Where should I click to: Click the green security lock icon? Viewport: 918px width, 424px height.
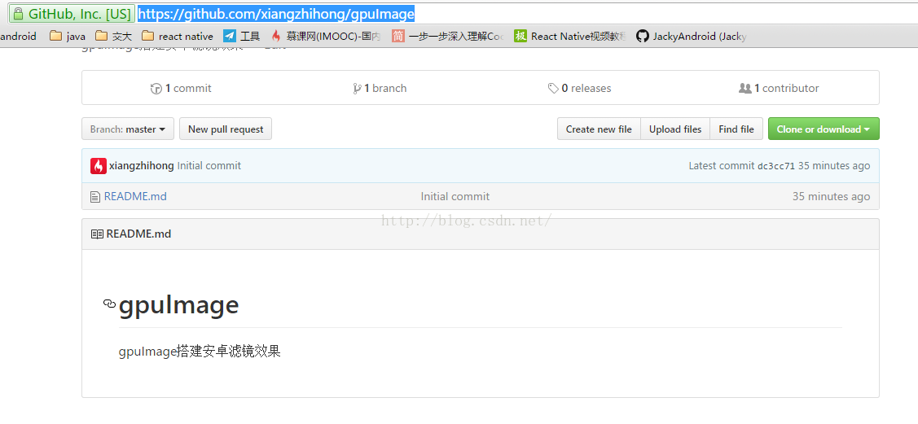[x=18, y=14]
